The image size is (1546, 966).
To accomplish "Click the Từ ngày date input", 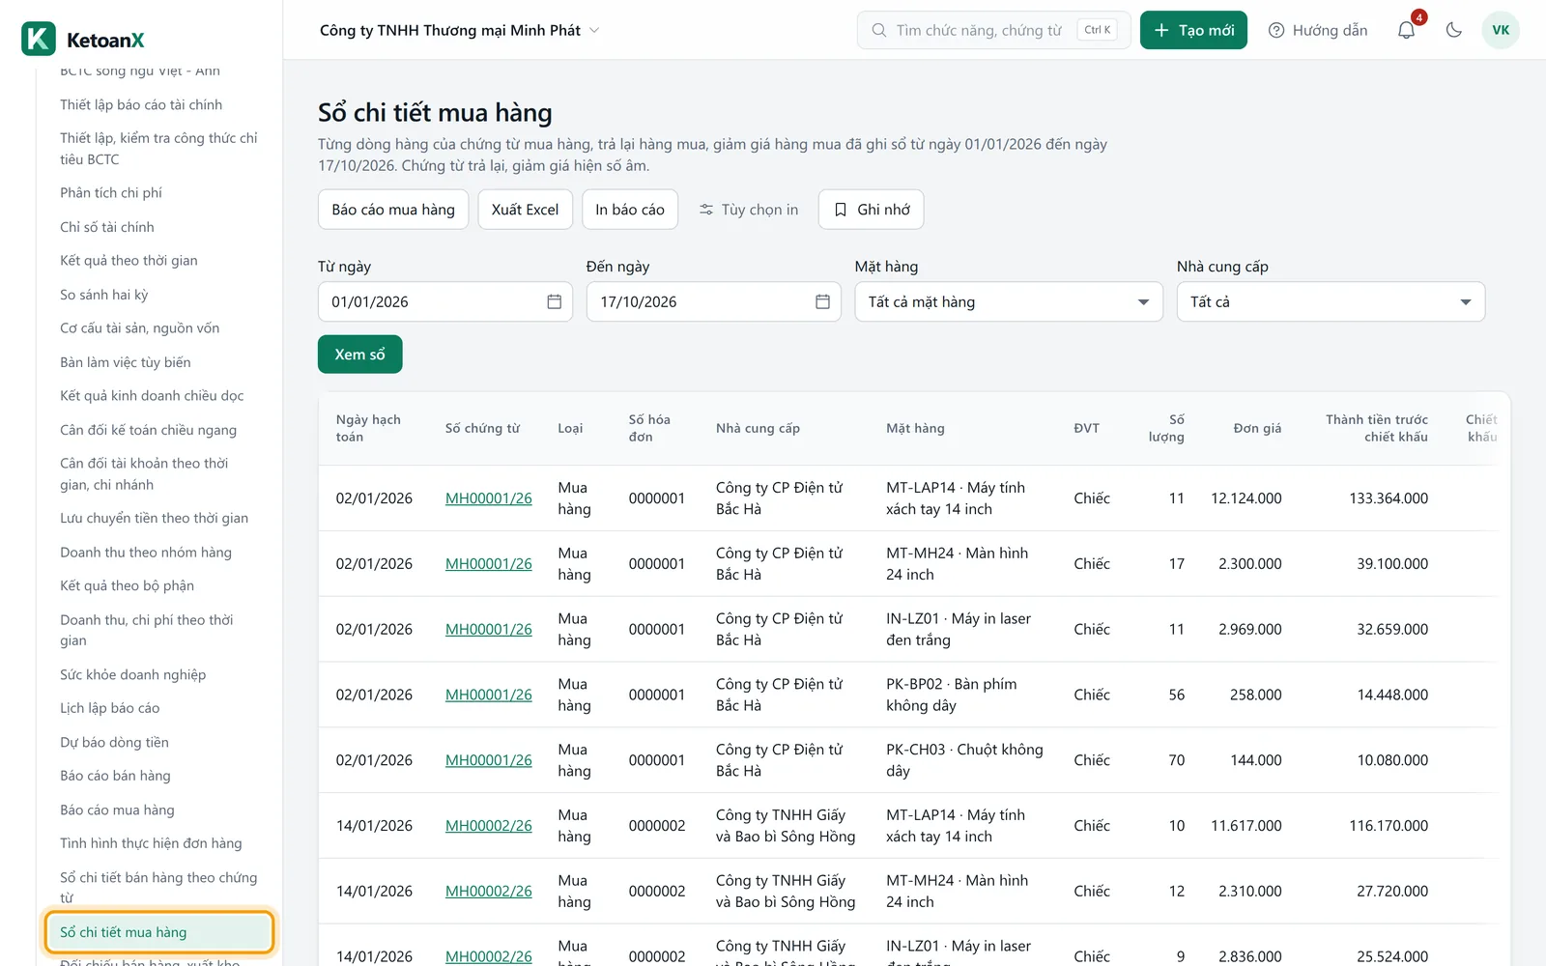I will pyautogui.click(x=445, y=301).
